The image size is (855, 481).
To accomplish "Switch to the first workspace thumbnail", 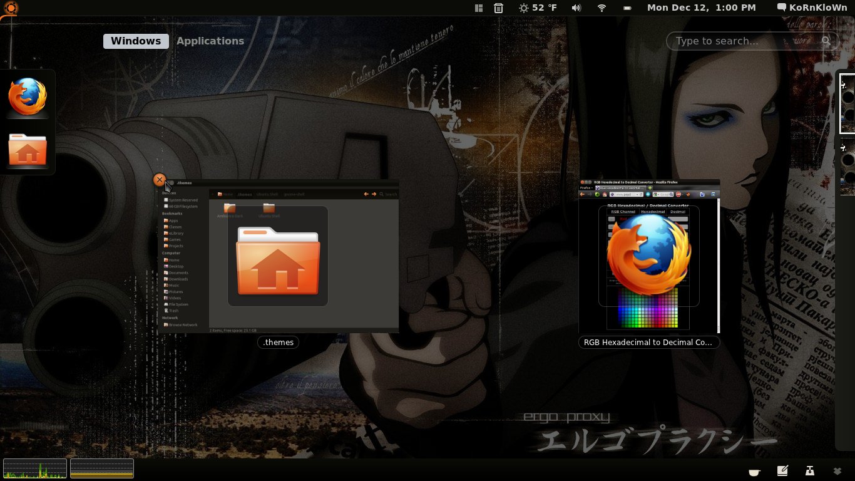I will (x=847, y=104).
